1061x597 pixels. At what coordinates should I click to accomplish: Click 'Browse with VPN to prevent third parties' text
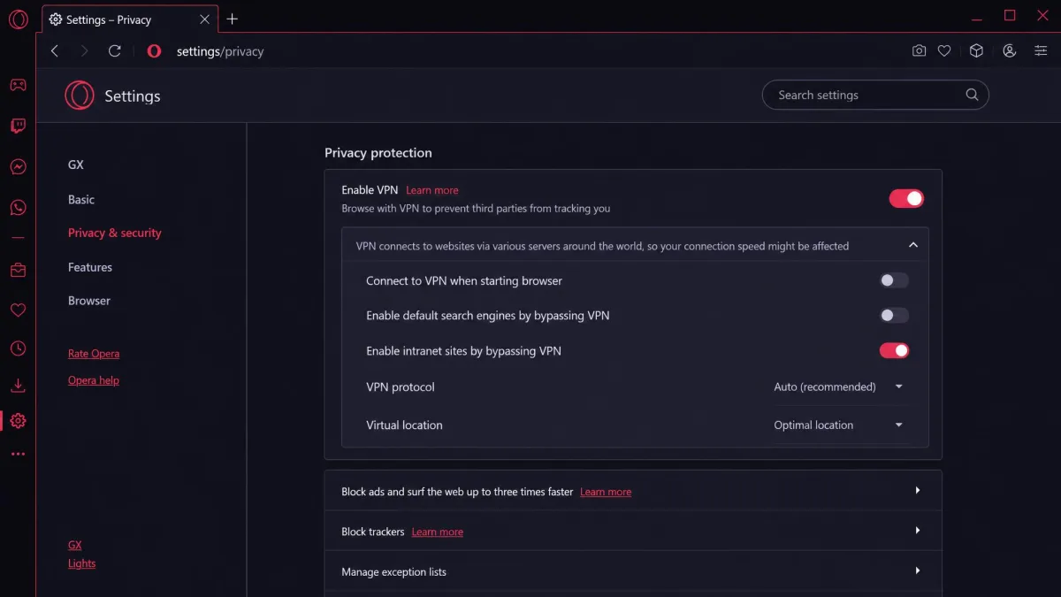(477, 209)
